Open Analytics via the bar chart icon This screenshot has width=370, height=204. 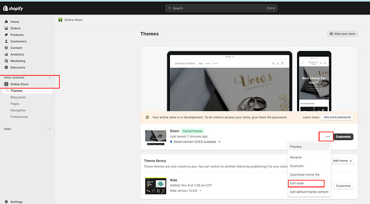(x=6, y=55)
